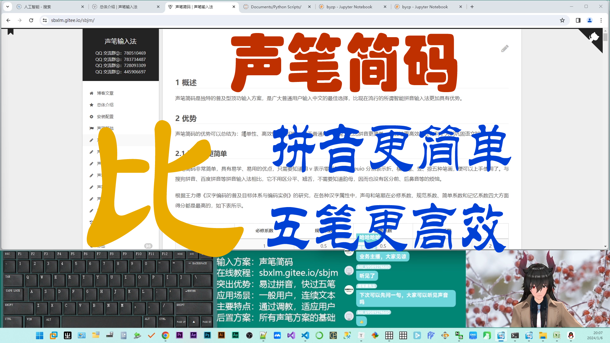Open Photoshop from the taskbar
Screen dimensions: 610x343
(x=207, y=335)
